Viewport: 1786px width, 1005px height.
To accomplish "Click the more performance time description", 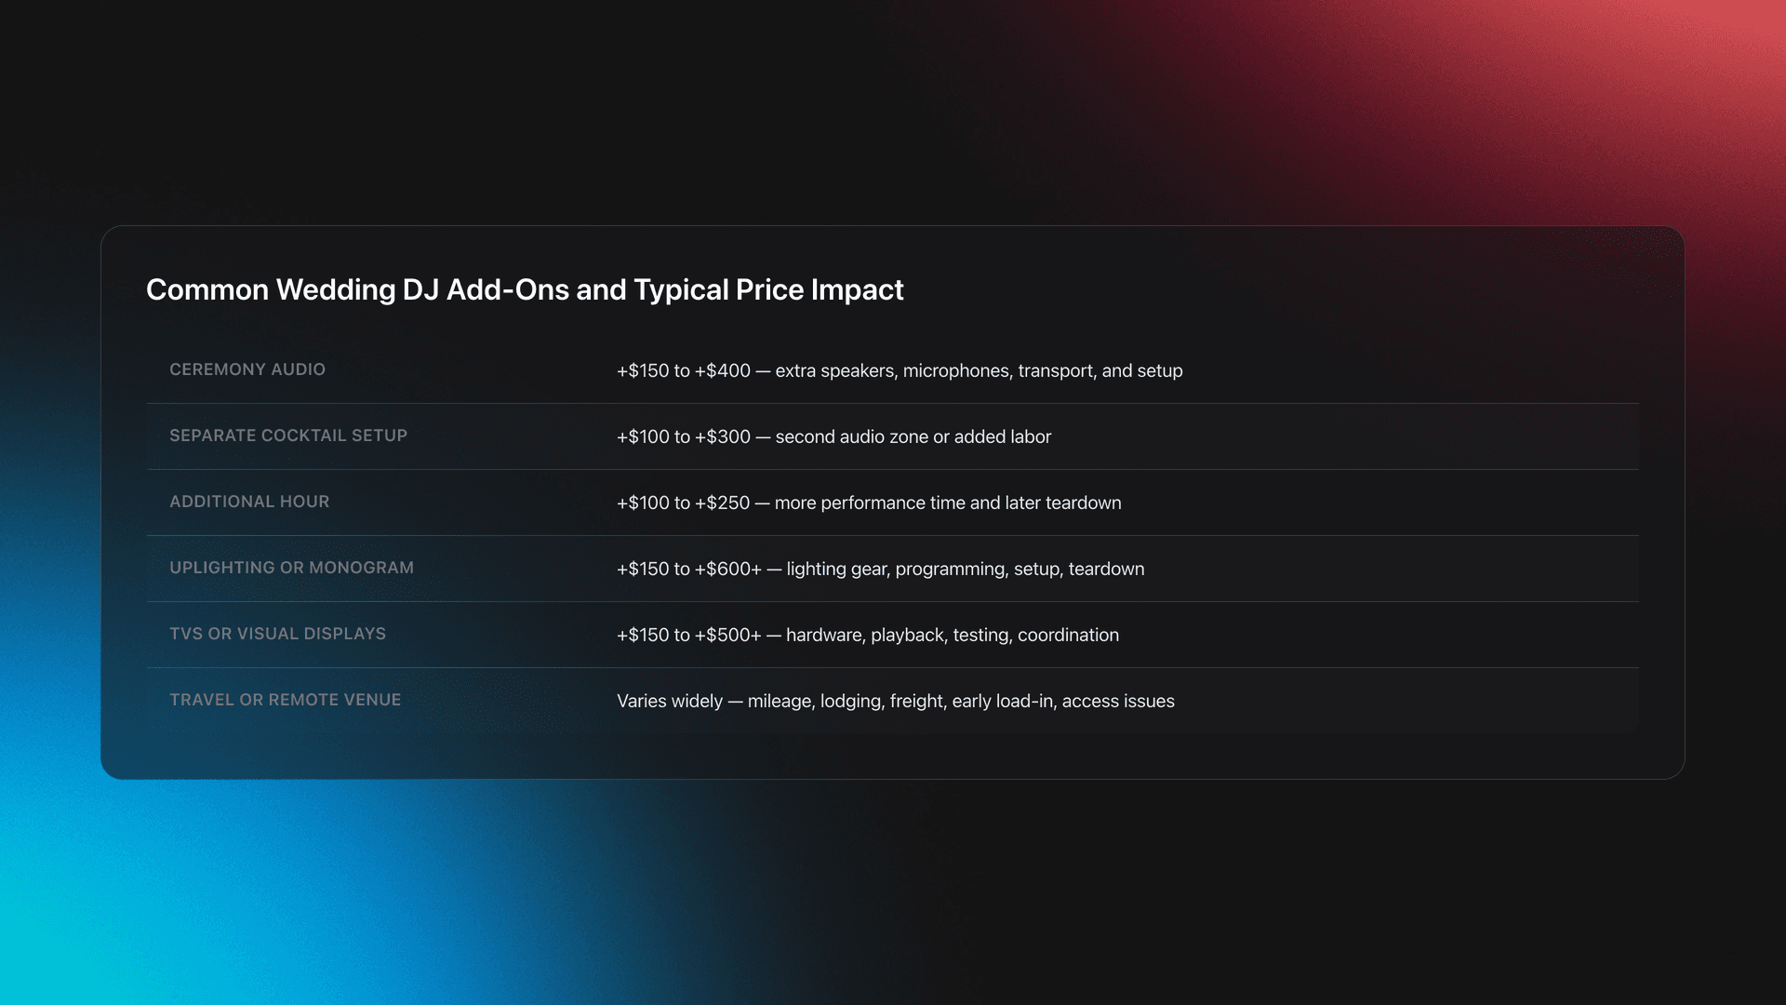I will coord(947,502).
